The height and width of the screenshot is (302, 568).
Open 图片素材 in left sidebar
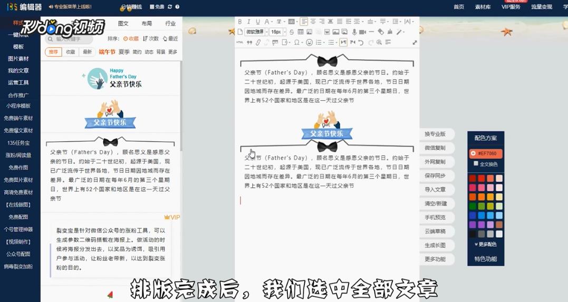click(x=18, y=59)
